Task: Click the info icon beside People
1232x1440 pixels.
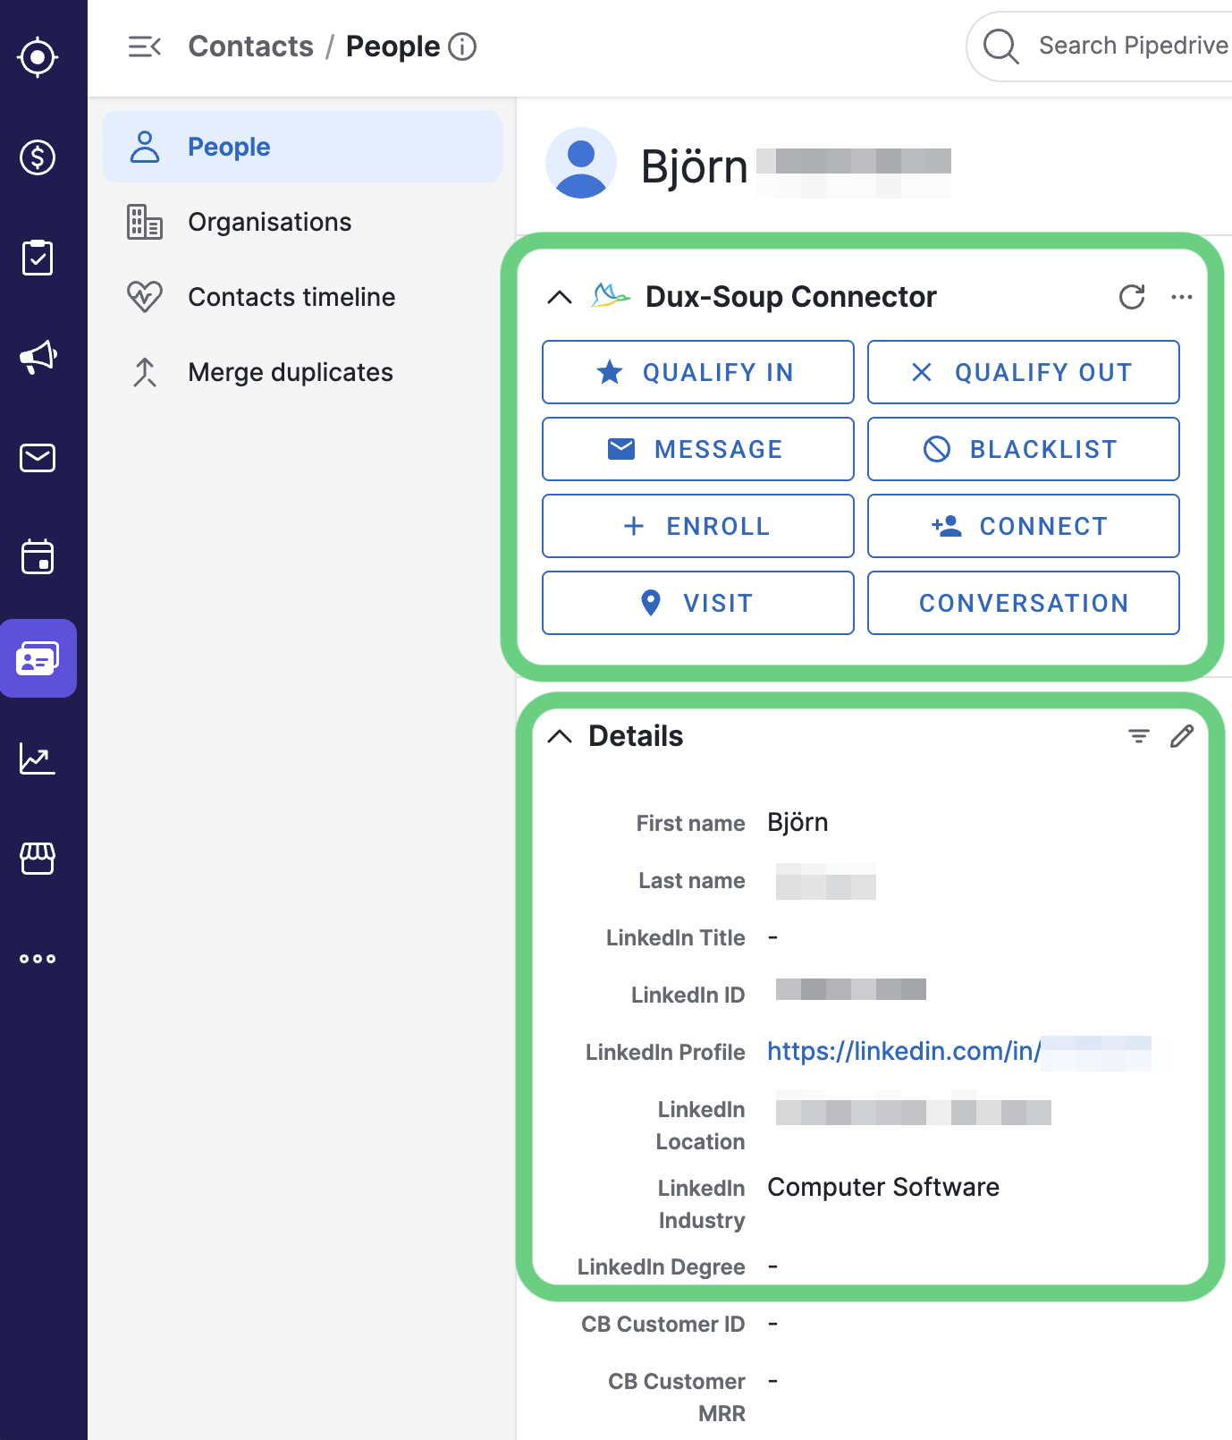Action: tap(462, 47)
